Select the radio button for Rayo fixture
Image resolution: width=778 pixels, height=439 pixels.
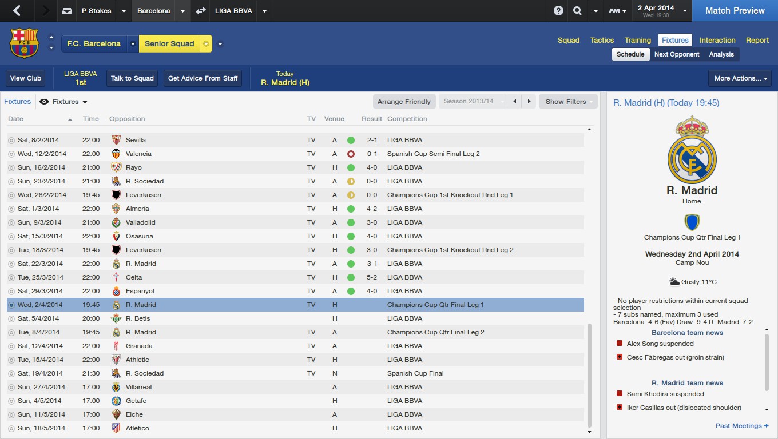coord(11,167)
